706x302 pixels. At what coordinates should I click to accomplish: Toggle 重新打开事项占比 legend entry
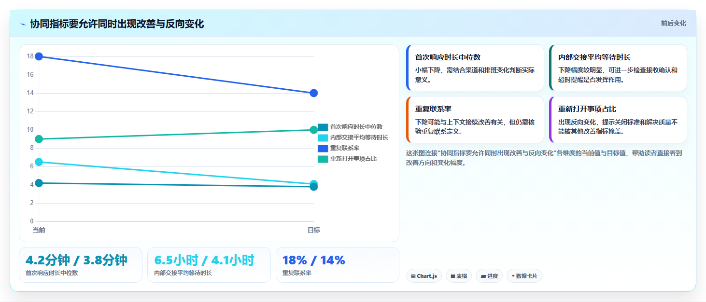coord(347,159)
